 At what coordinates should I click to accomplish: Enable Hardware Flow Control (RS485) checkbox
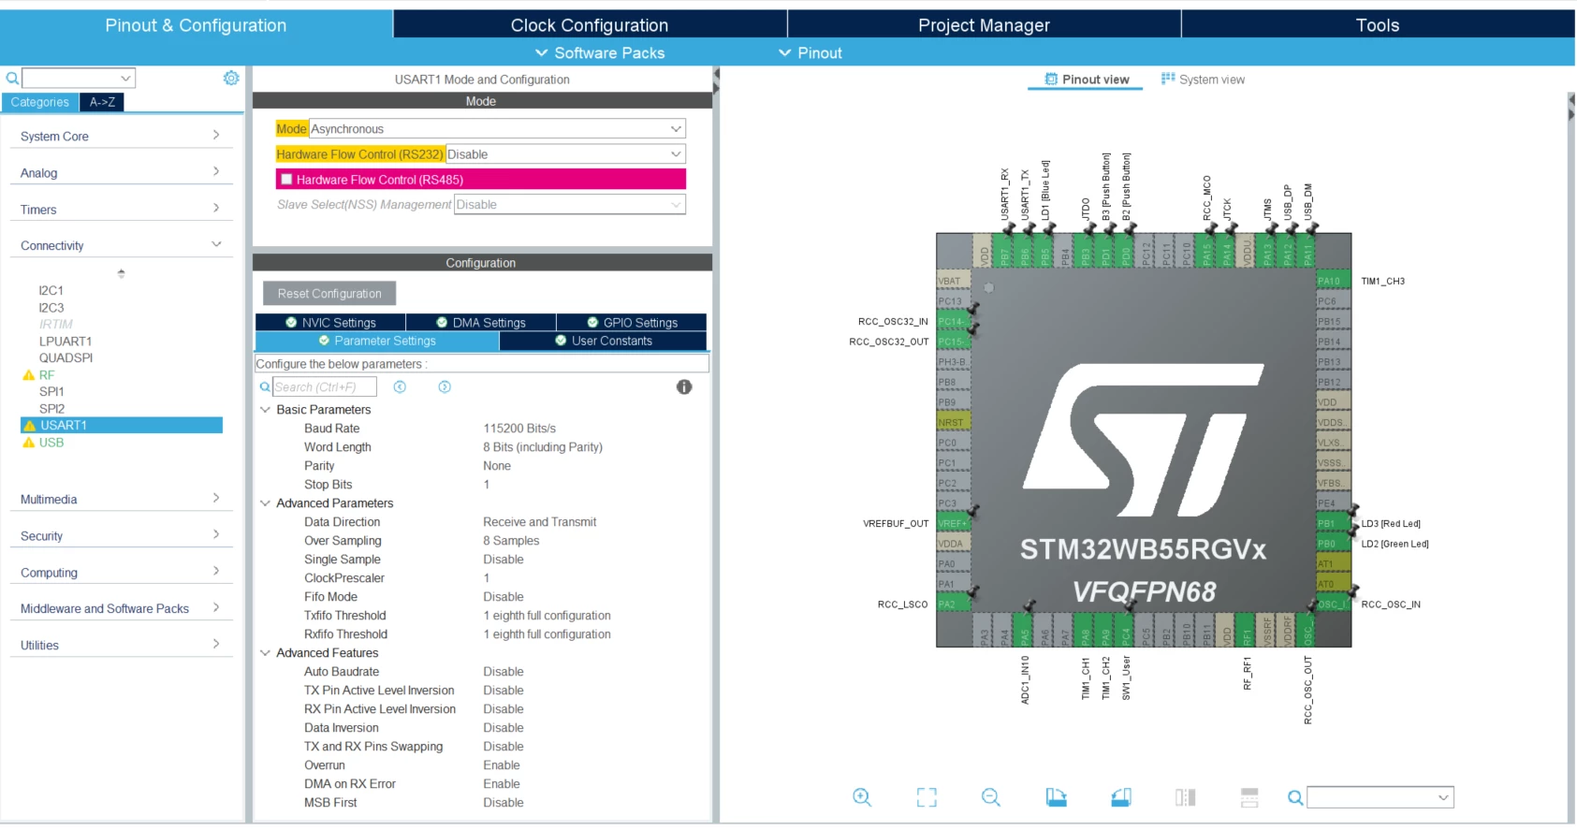tap(287, 180)
